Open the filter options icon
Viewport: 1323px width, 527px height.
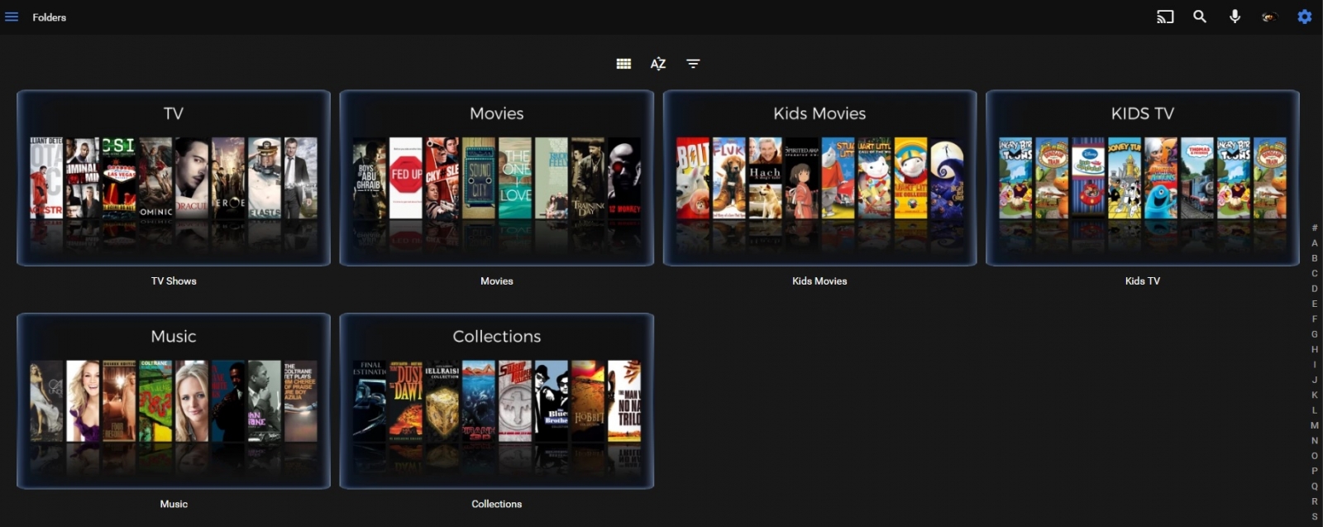693,64
